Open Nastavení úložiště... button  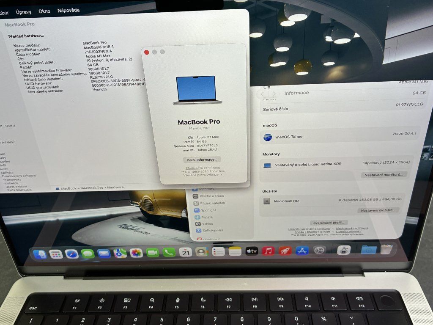point(378,210)
